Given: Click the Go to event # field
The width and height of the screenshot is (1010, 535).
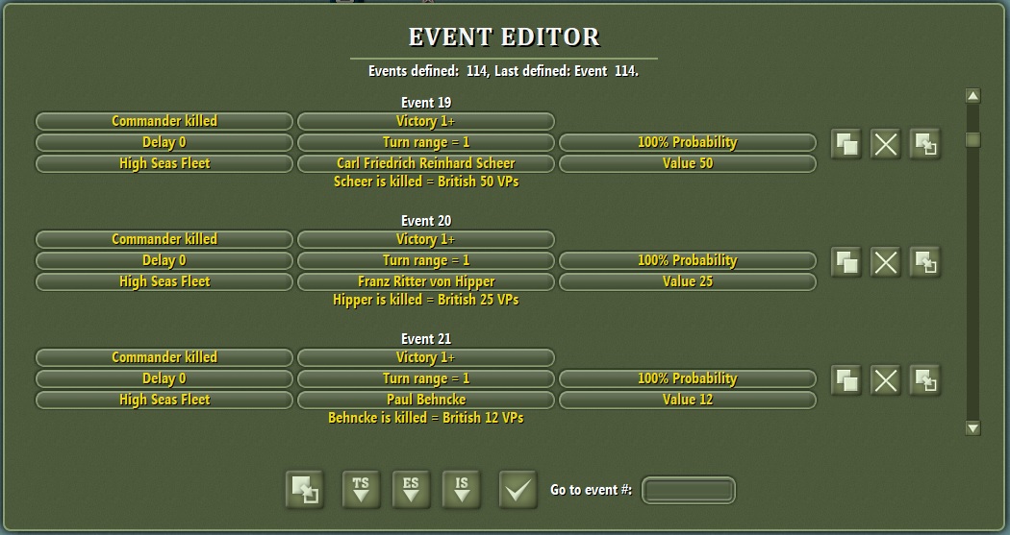Looking at the screenshot, I should [689, 491].
